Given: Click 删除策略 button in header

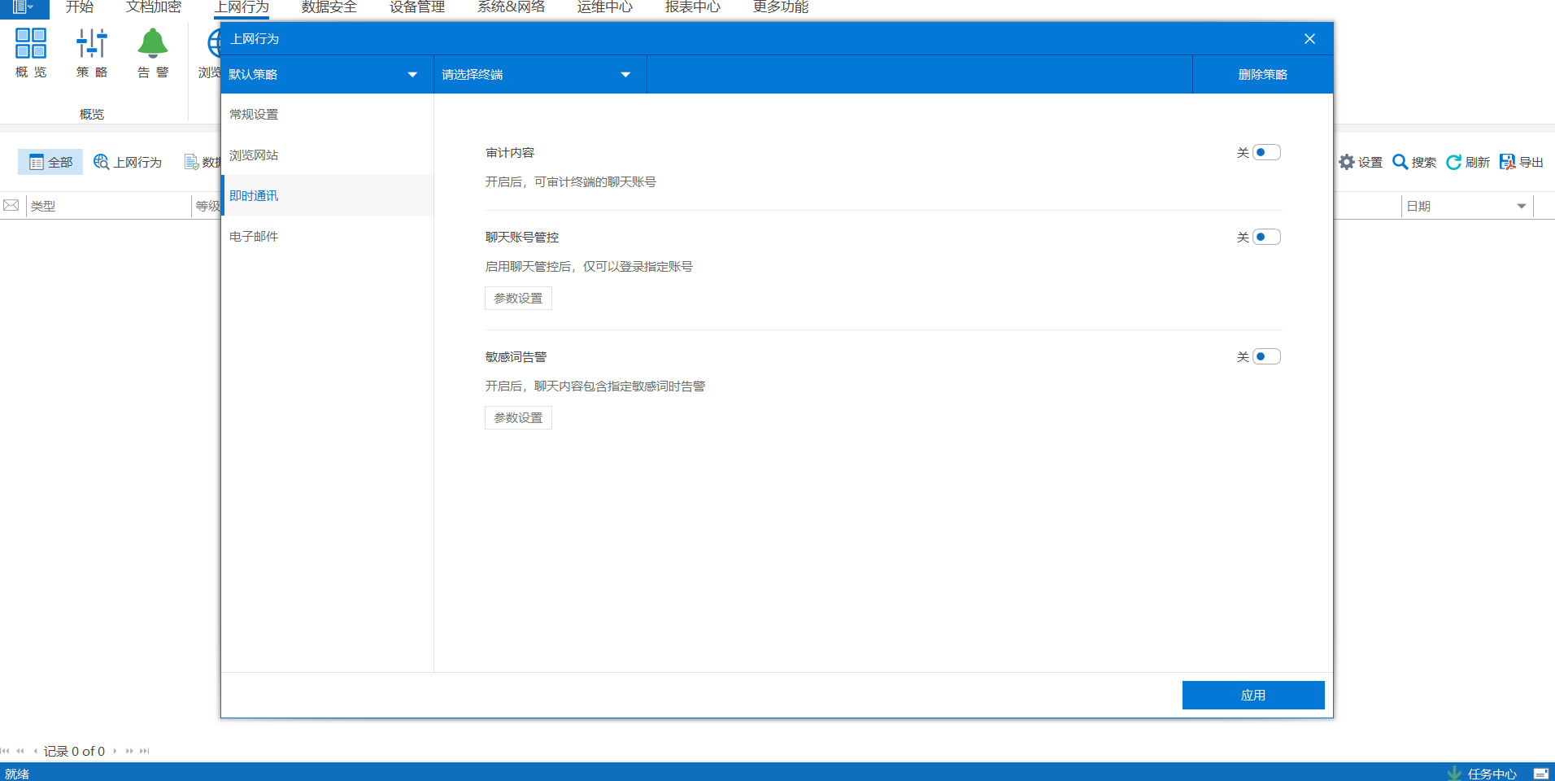Looking at the screenshot, I should [x=1262, y=75].
